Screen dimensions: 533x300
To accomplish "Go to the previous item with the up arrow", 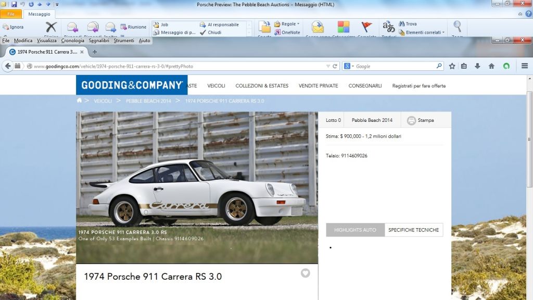I will click(40, 4).
